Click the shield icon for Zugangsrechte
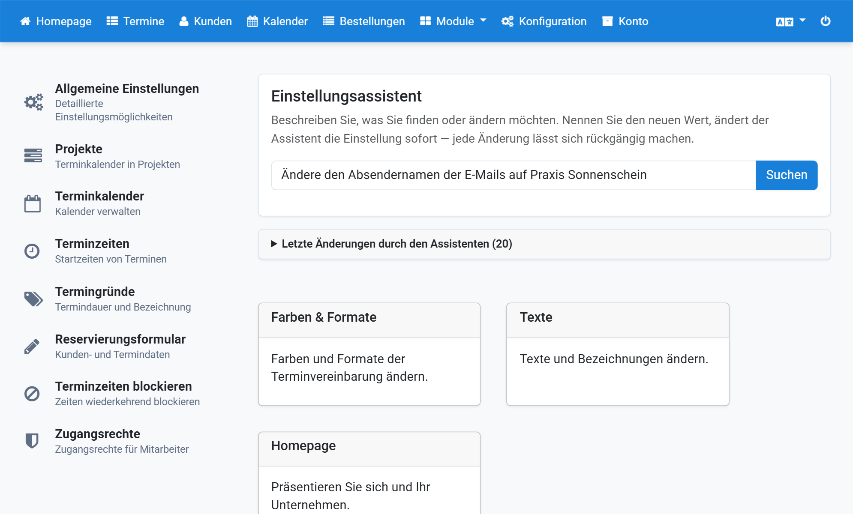853x514 pixels. pyautogui.click(x=32, y=441)
